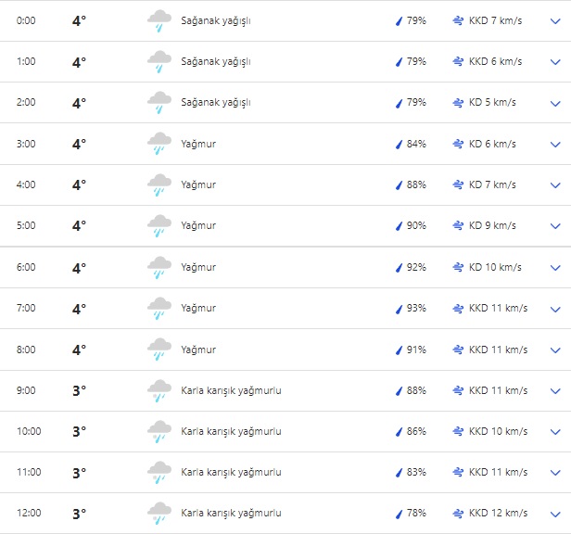Click the rain cloud icon at 0:00
Image resolution: width=571 pixels, height=534 pixels.
pos(159,21)
